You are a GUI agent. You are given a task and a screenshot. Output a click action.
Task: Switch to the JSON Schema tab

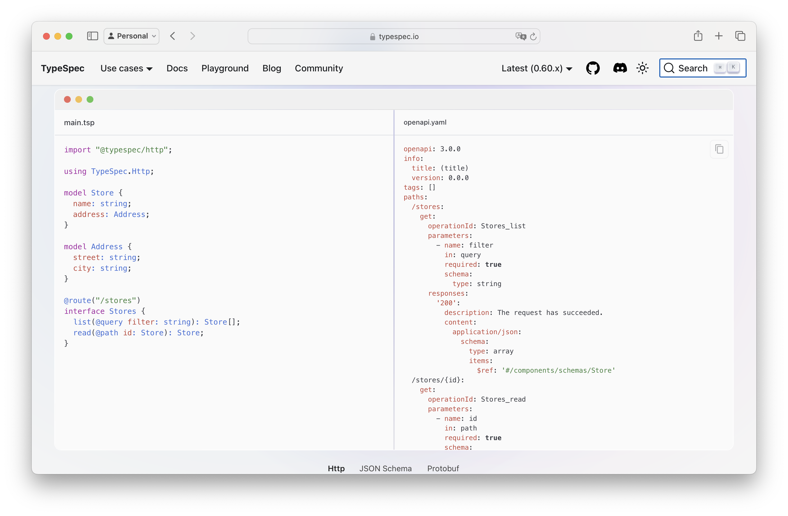[x=386, y=468]
